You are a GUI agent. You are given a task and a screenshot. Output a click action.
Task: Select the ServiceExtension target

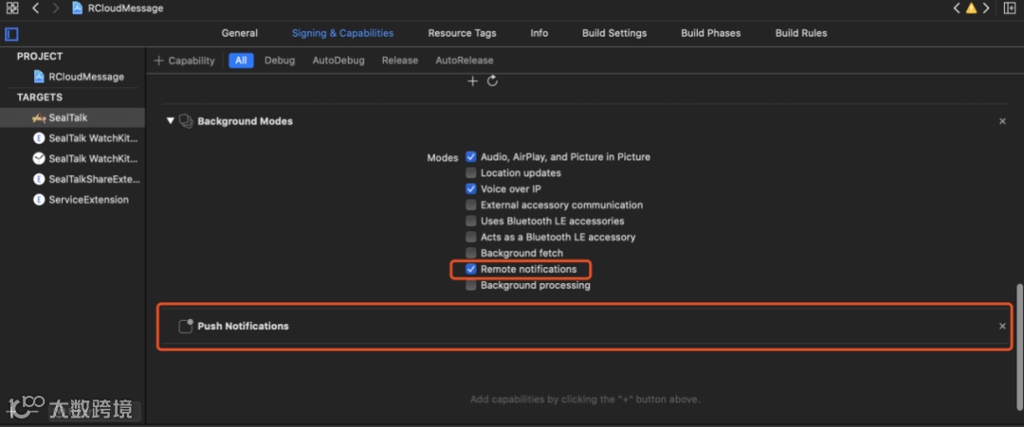click(x=88, y=200)
